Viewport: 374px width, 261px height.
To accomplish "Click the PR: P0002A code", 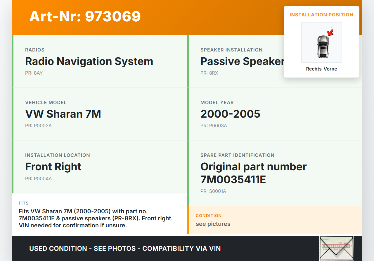I will [38, 126].
